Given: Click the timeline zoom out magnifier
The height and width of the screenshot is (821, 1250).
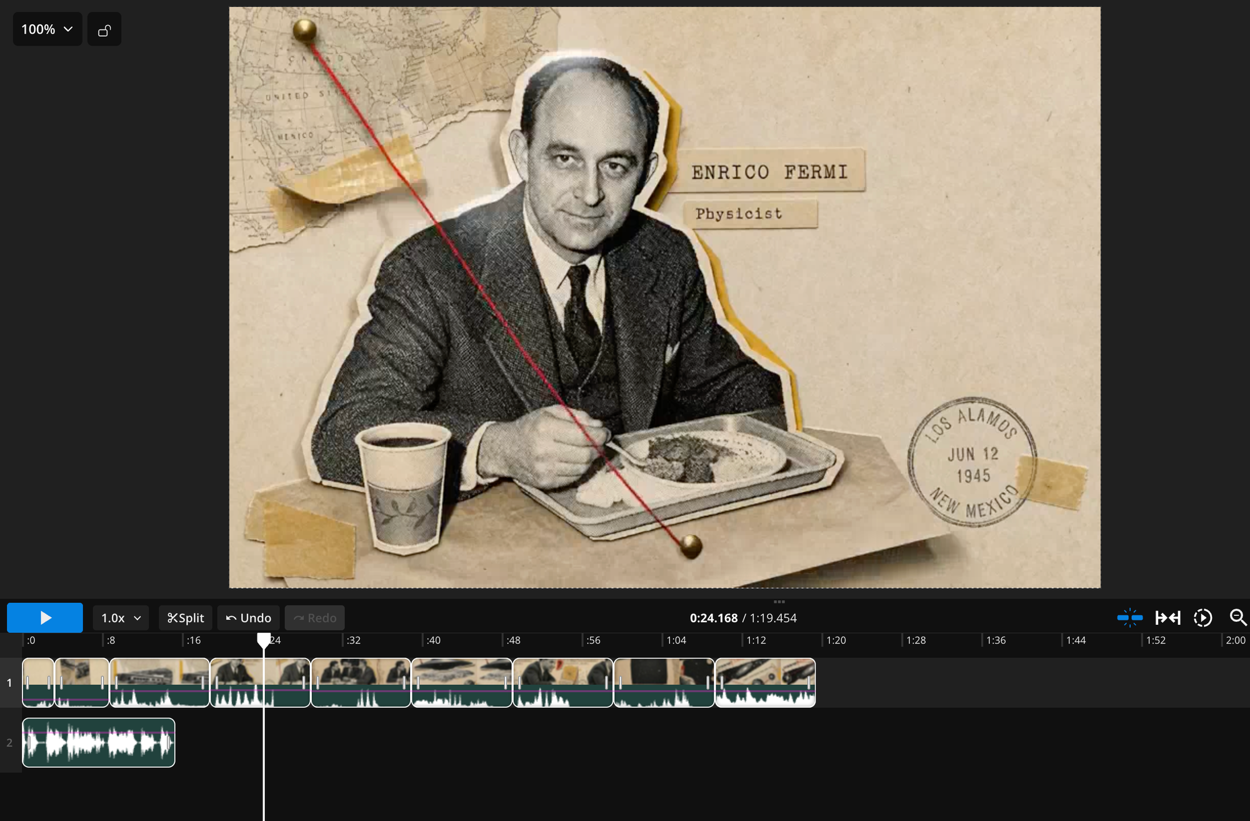Looking at the screenshot, I should pyautogui.click(x=1238, y=618).
